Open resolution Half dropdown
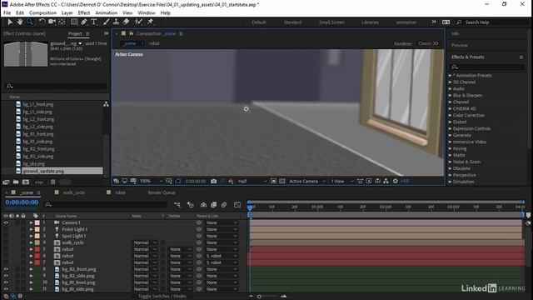The height and width of the screenshot is (300, 533). (252, 182)
